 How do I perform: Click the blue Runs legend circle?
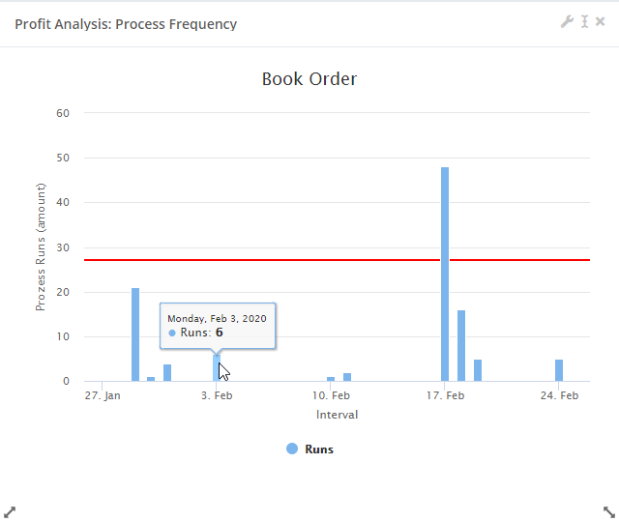coord(292,449)
